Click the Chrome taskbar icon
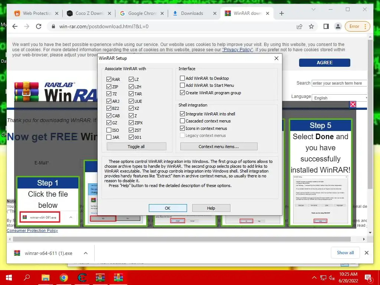 [x=64, y=278]
